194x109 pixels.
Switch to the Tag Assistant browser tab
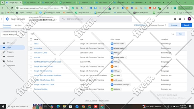(x=31, y=3)
